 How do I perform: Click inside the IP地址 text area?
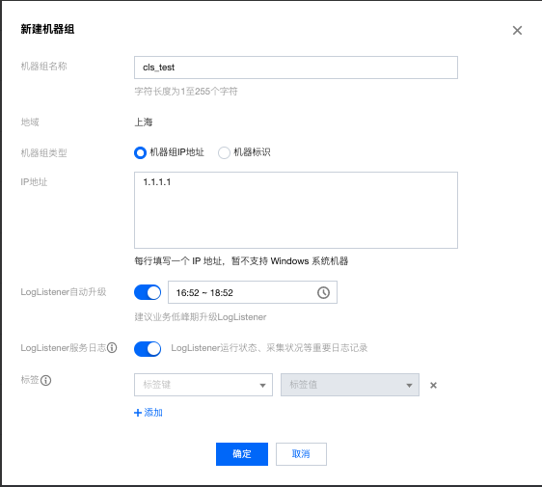(x=296, y=210)
